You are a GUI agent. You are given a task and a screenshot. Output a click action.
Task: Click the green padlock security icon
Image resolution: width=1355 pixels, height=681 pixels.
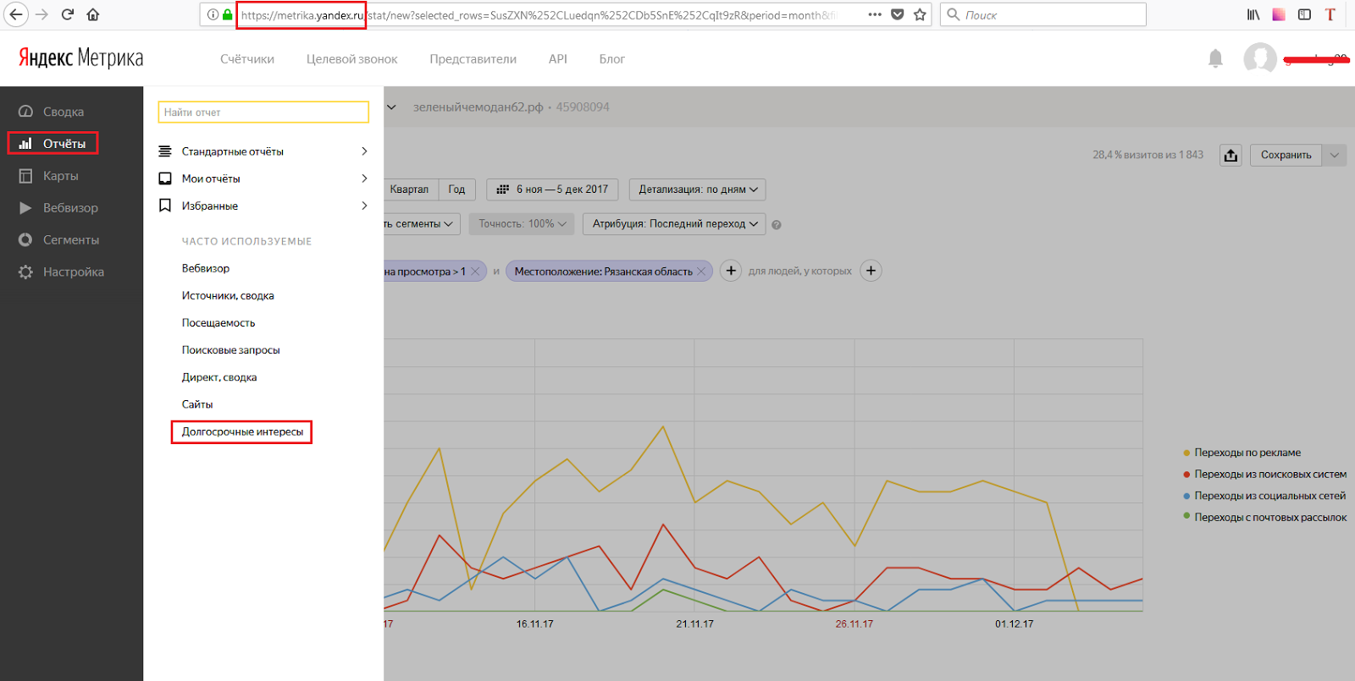point(228,14)
